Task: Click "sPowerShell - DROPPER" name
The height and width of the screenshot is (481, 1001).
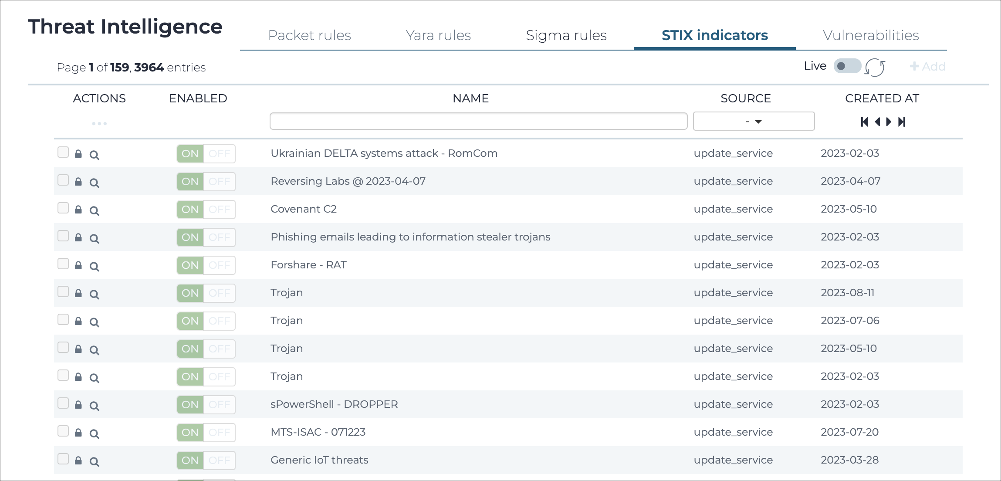Action: [x=334, y=404]
